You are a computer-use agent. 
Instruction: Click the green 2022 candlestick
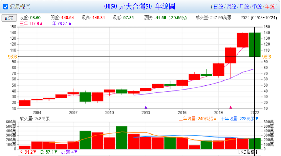[255, 45]
